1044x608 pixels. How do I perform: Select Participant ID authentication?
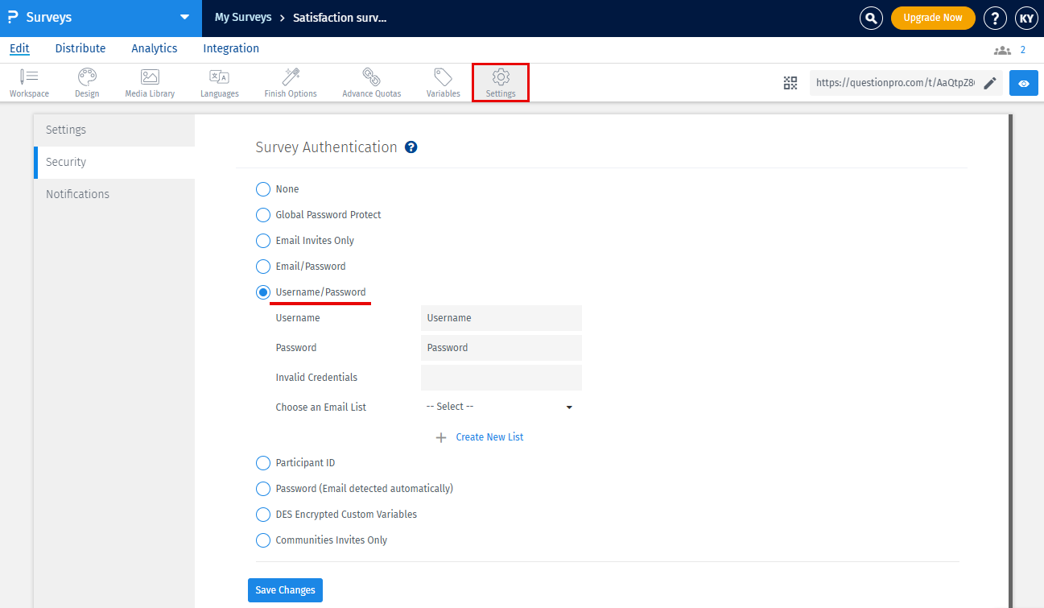262,462
